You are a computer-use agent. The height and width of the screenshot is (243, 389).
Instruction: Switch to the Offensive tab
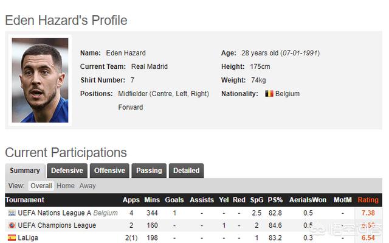click(109, 171)
